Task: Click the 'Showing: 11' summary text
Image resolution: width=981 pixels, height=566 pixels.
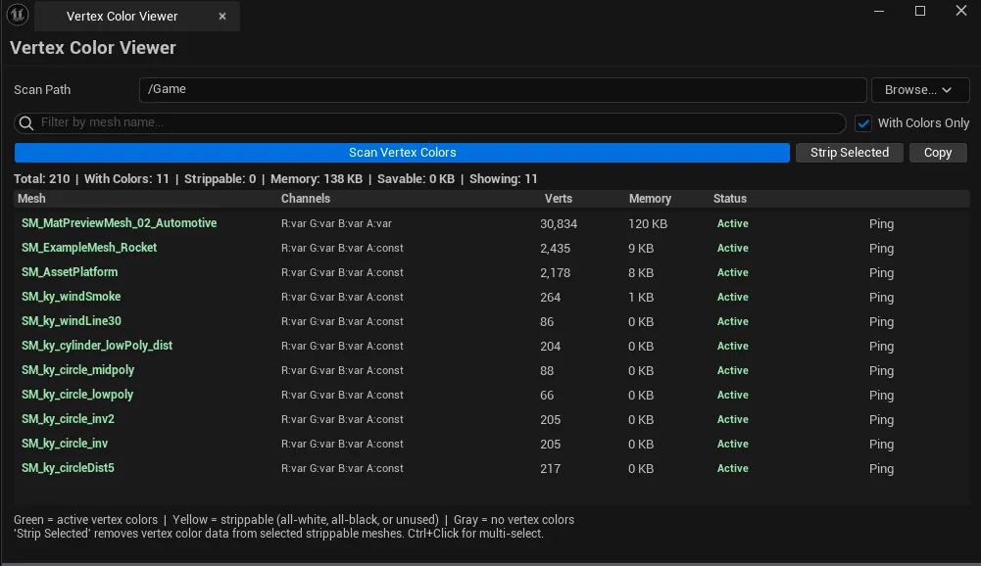Action: tap(503, 179)
